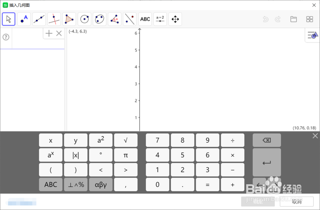Click the undo arrow

pos(266,19)
